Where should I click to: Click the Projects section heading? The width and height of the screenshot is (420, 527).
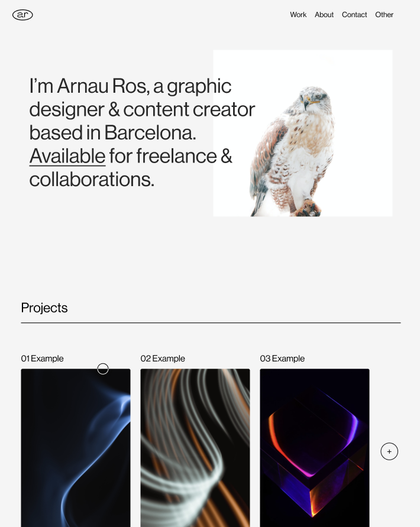(x=44, y=308)
